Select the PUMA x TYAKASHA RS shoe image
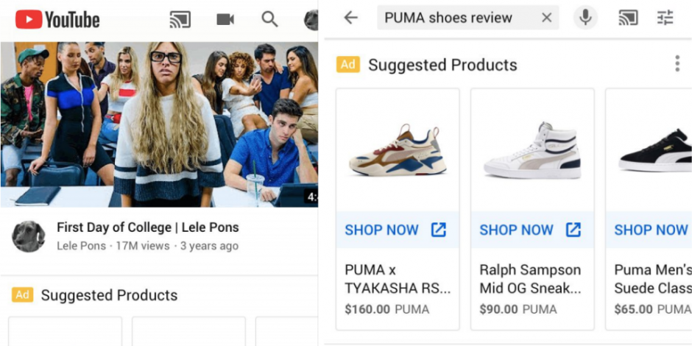 [398, 150]
